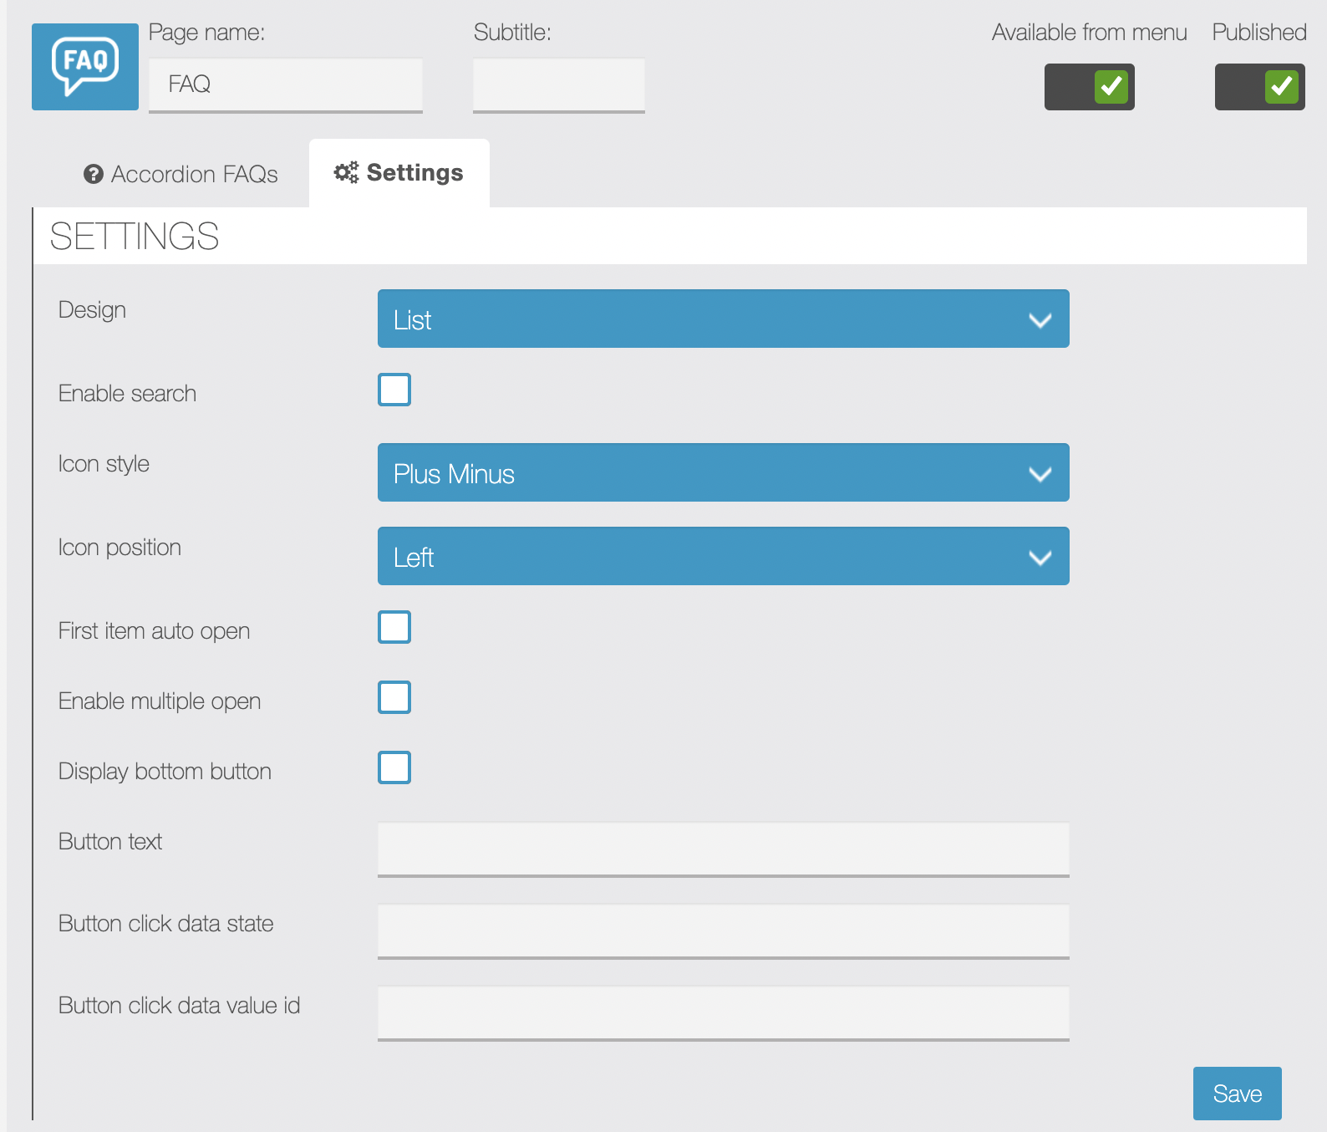Click the Design label
1327x1132 pixels.
[x=93, y=310]
